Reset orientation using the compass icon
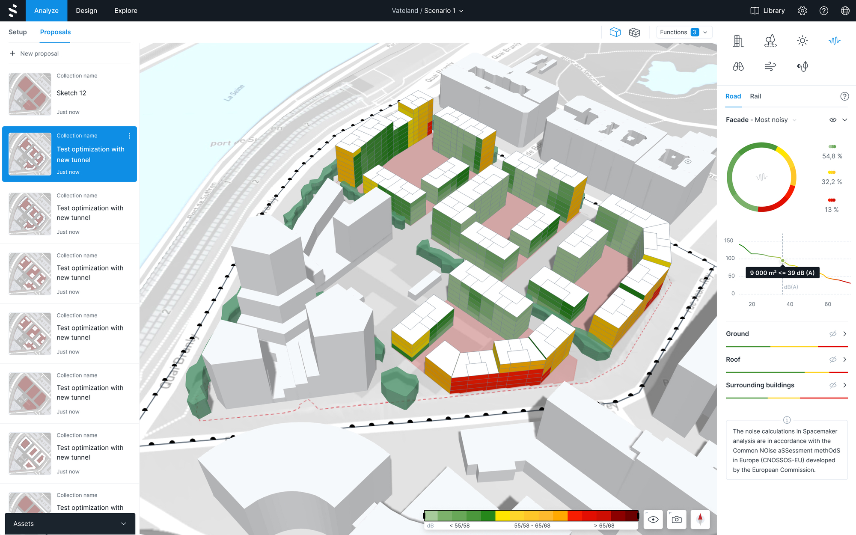 [x=701, y=519]
